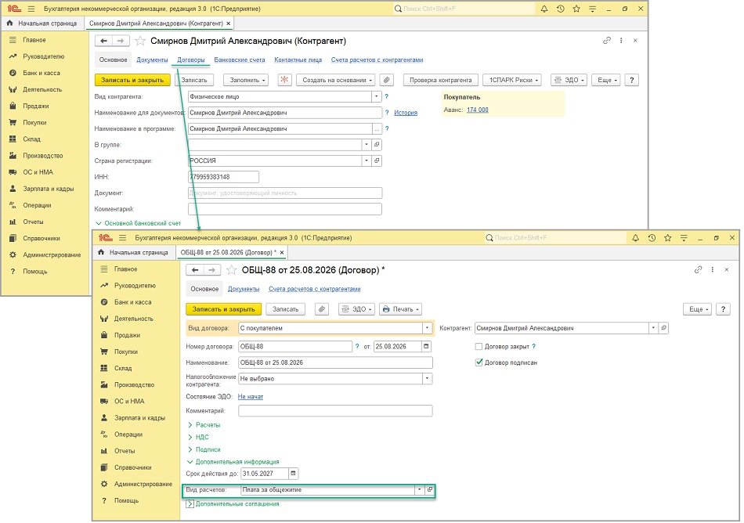Open Счета расчетов с контрагентами in contract form
The width and height of the screenshot is (744, 523).
click(315, 289)
